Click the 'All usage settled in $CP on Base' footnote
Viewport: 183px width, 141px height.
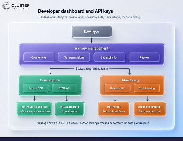pos(93,123)
